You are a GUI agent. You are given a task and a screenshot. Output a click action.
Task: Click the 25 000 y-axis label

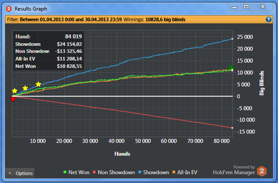coord(245,37)
